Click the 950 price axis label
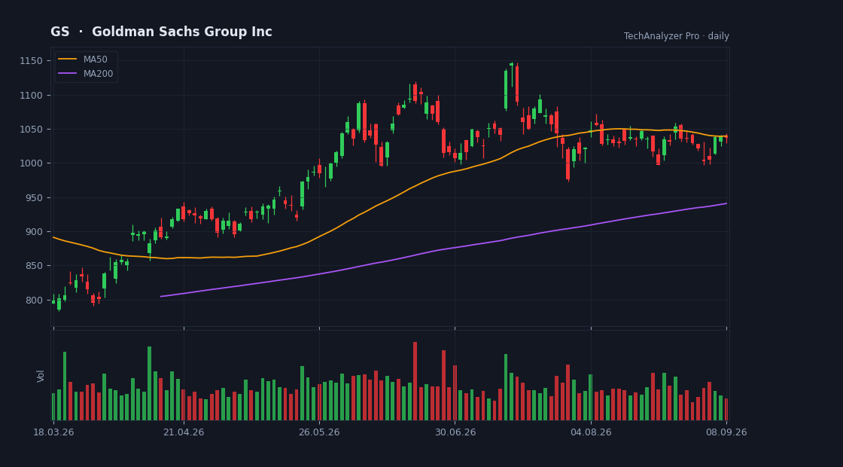843x467 pixels. (35, 197)
